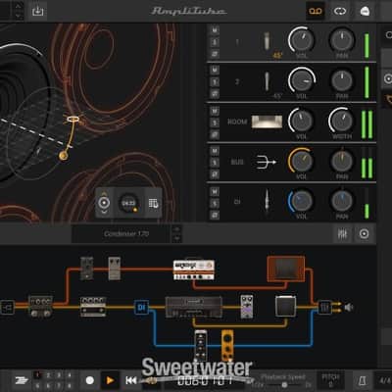
Task: Click the orange play button
Action: coord(110,380)
